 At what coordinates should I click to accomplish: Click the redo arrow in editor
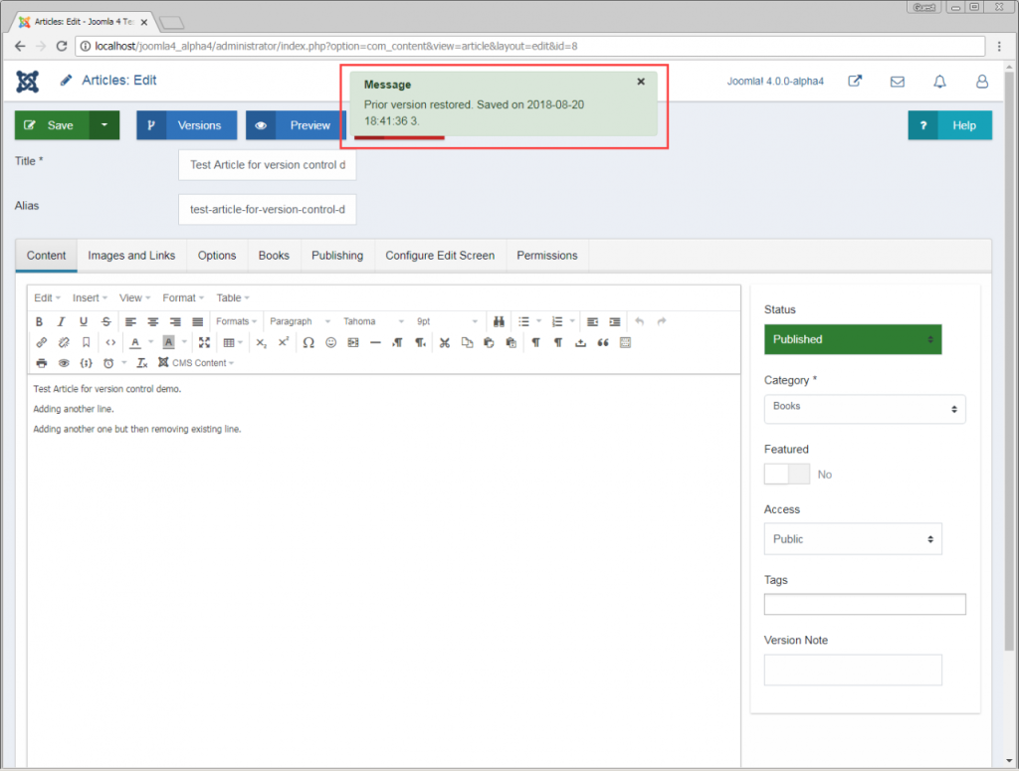[x=662, y=321]
